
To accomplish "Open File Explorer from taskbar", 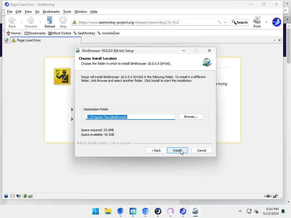I will point(108,211).
